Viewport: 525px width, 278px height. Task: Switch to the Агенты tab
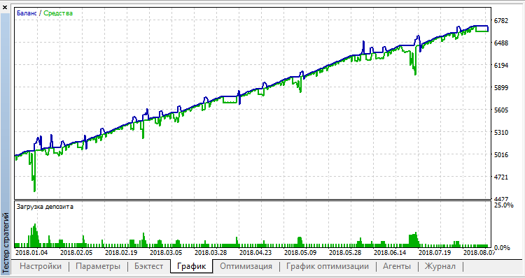397,266
